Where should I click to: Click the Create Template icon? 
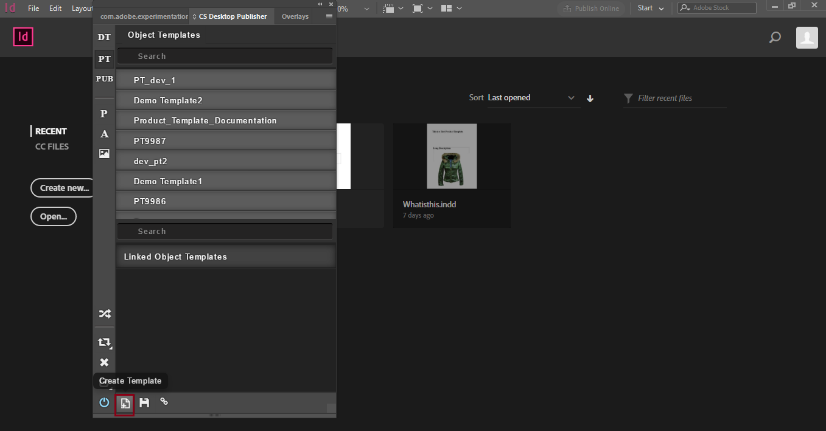coord(125,403)
